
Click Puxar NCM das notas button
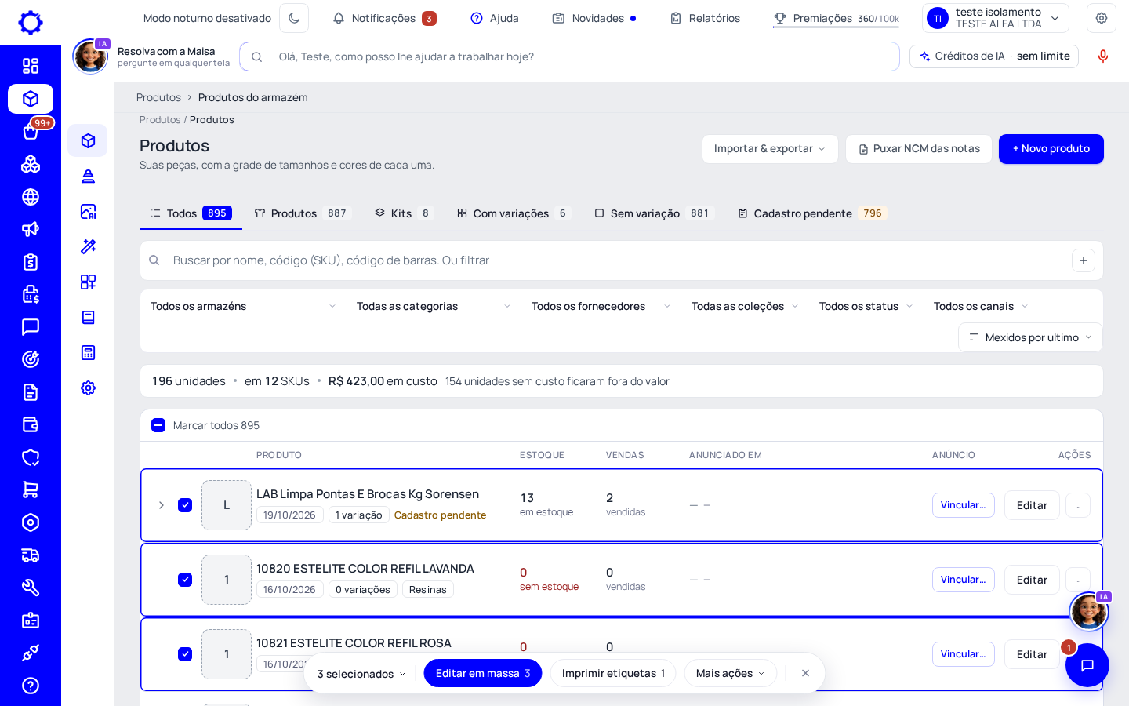pos(919,149)
